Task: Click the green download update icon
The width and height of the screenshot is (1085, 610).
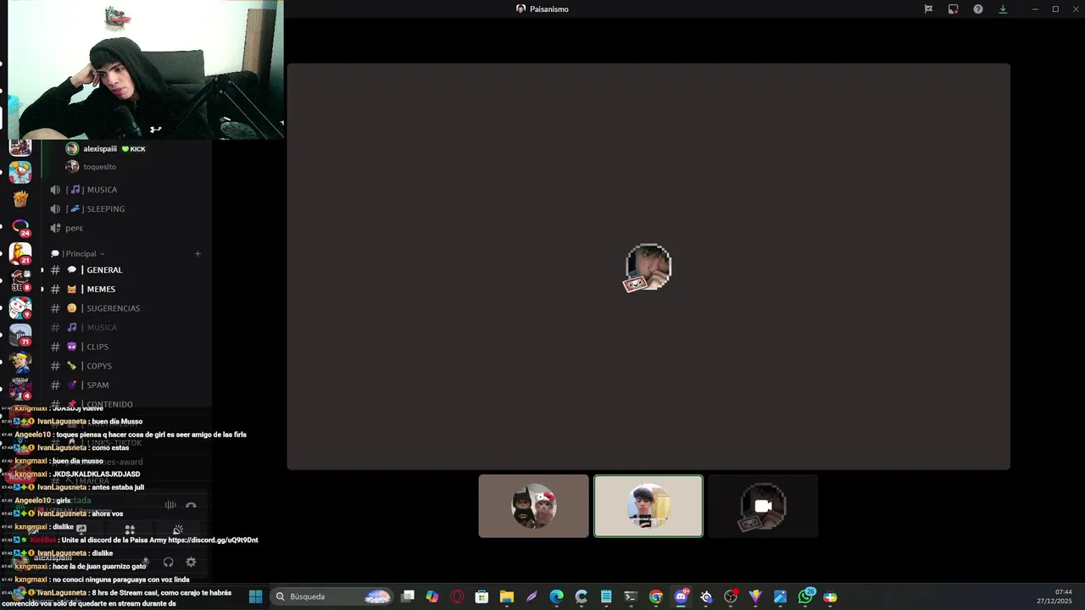Action: click(1003, 9)
